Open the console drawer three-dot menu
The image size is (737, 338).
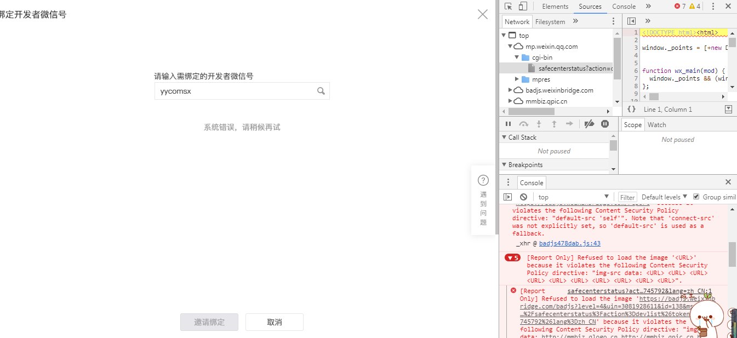pos(508,182)
